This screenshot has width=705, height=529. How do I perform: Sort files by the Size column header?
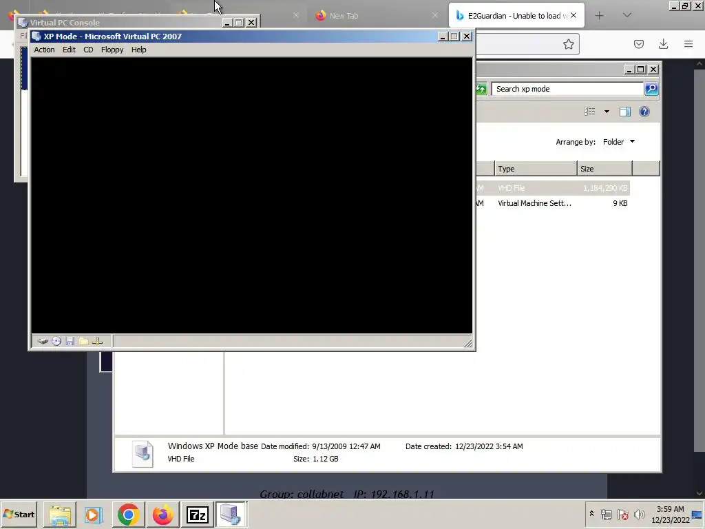pos(604,169)
